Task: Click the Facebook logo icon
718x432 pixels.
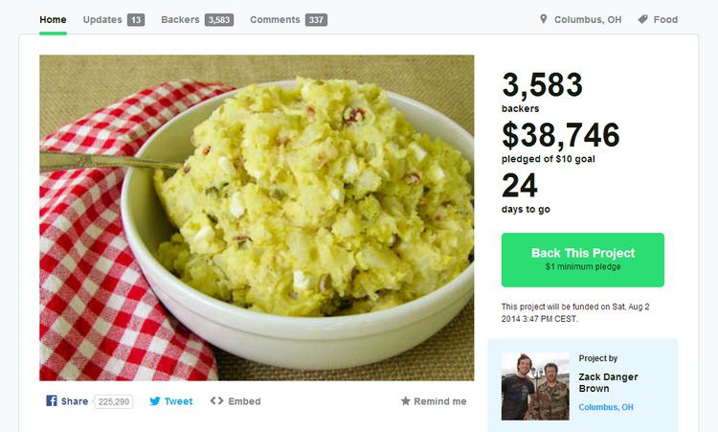Action: click(x=52, y=400)
